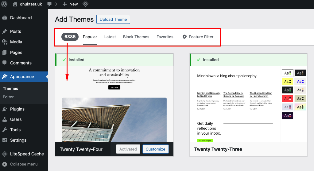Click the Add Themes page heading

pyautogui.click(x=74, y=19)
